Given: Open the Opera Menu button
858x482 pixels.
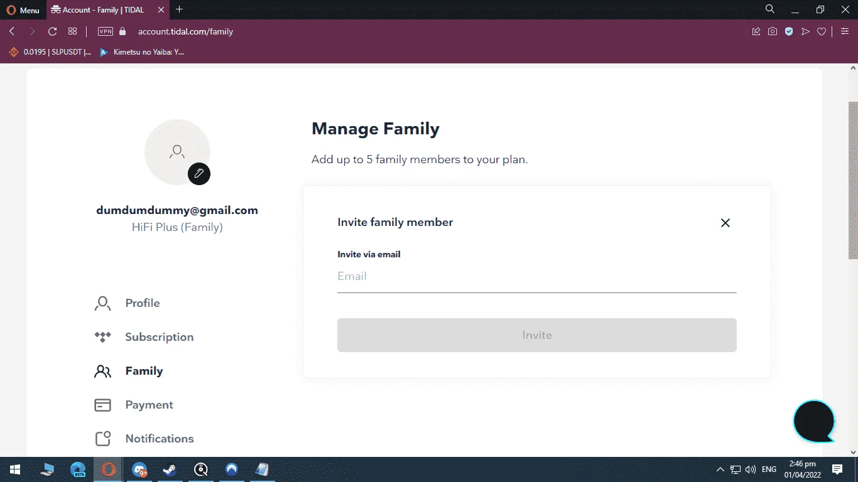Looking at the screenshot, I should [x=23, y=10].
